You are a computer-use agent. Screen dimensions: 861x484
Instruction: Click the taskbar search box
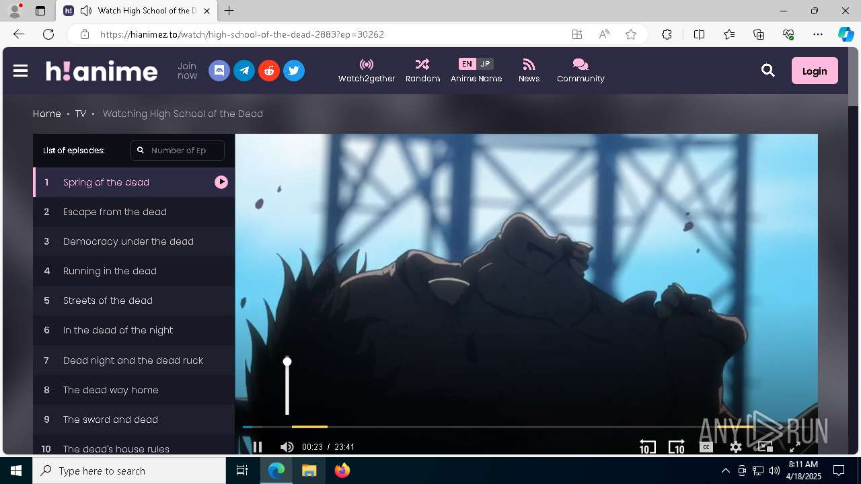click(129, 471)
